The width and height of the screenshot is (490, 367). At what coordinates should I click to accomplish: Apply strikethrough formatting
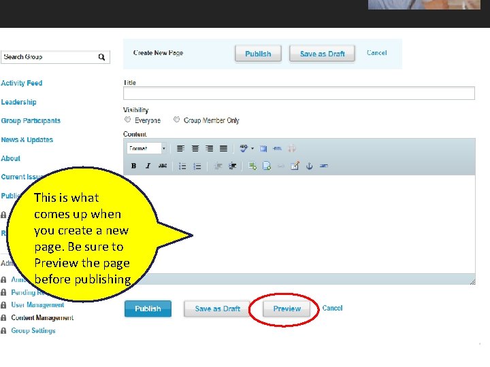163,166
